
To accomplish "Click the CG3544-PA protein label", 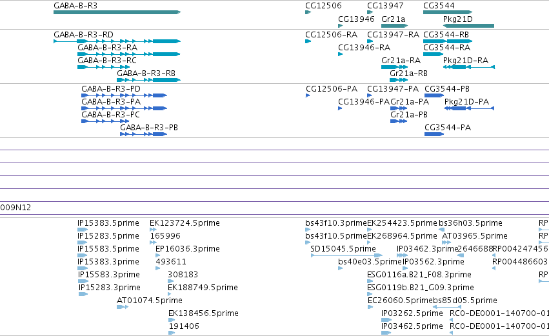I will (448, 128).
